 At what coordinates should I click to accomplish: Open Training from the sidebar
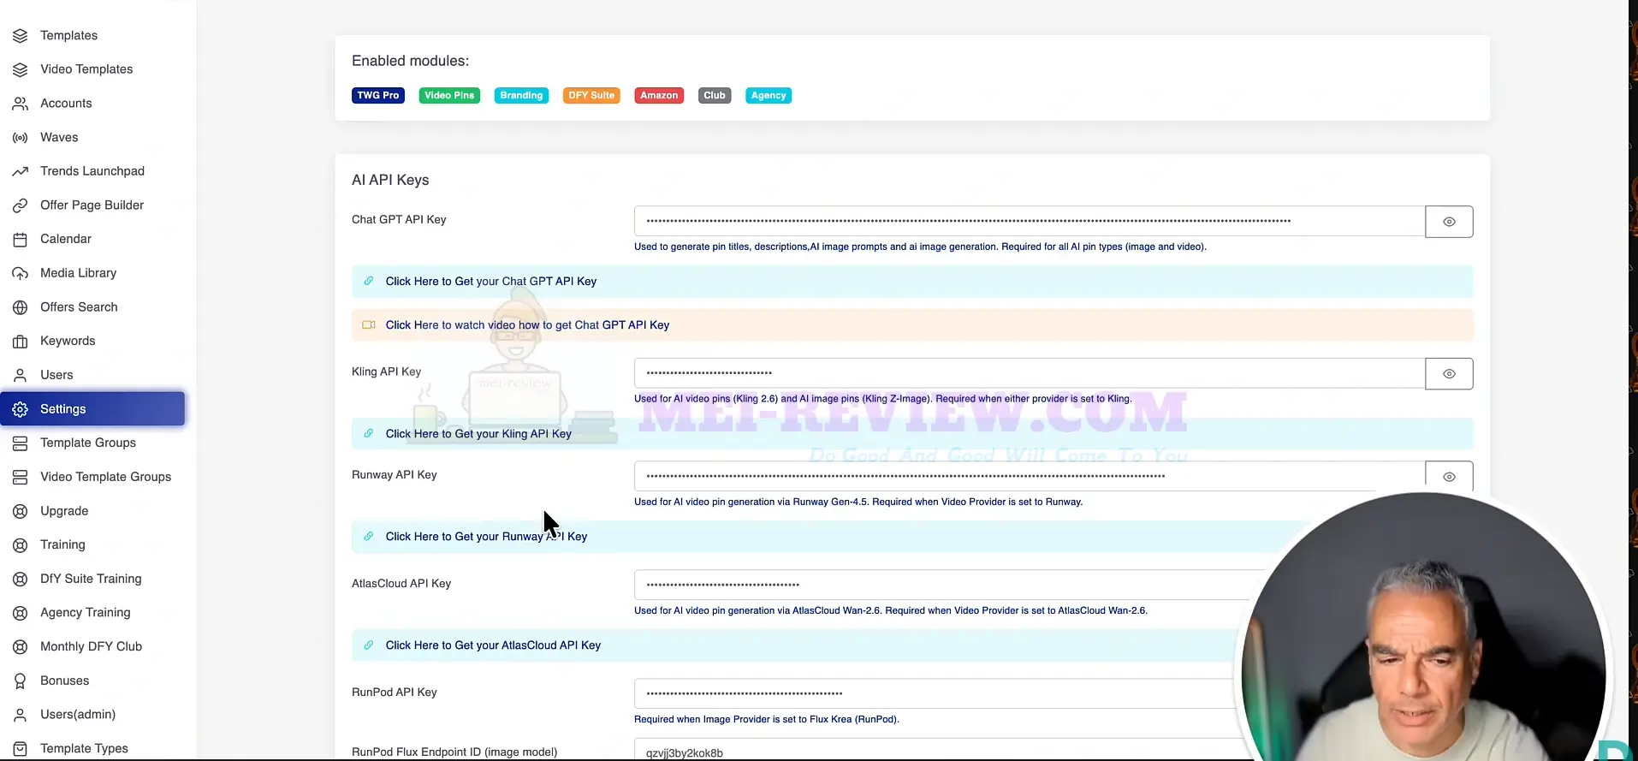62,544
